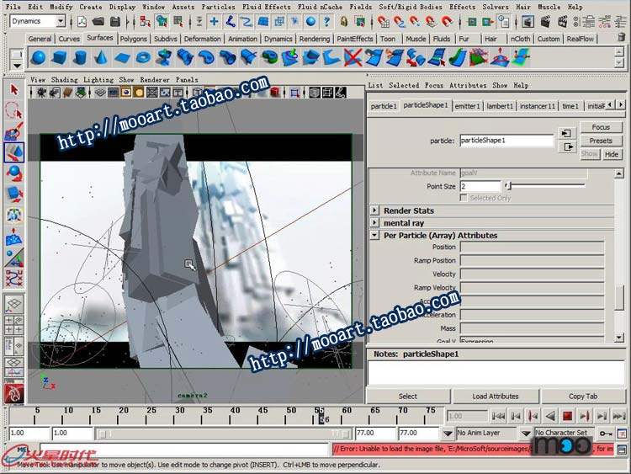This screenshot has height=474, width=631.
Task: Choose the arrow Select tool
Action: (x=14, y=89)
